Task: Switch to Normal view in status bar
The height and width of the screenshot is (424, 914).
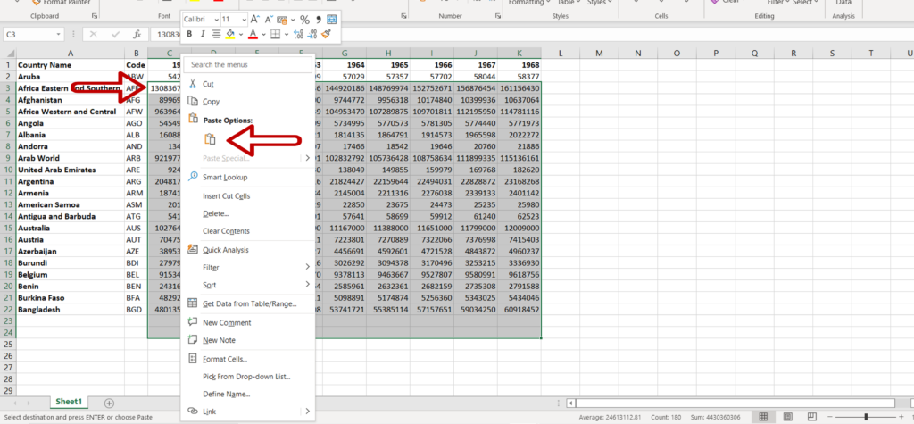Action: pyautogui.click(x=764, y=417)
